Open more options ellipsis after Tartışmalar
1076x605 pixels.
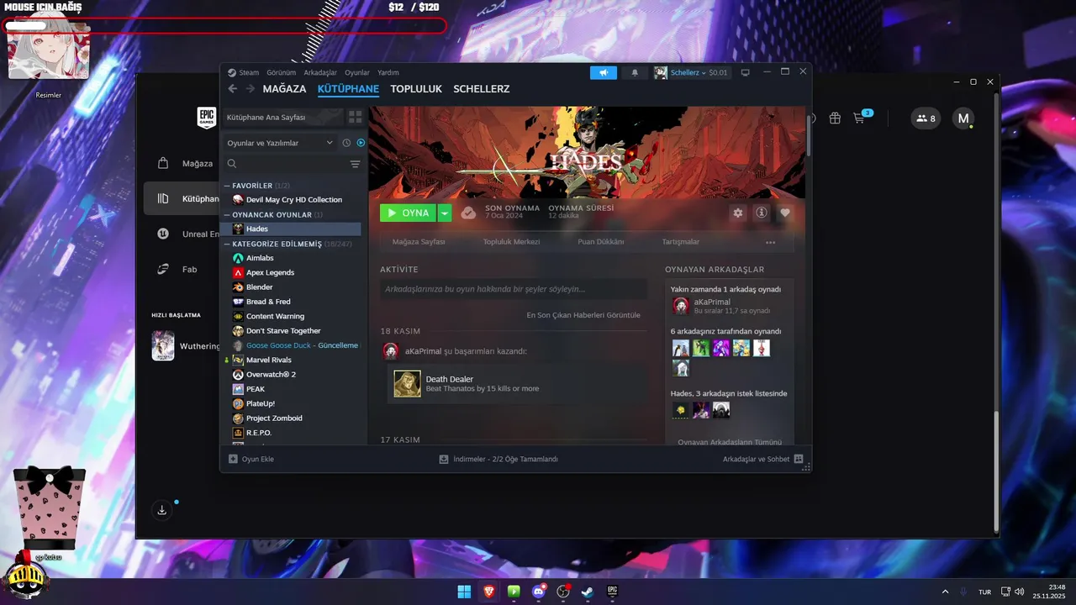pyautogui.click(x=770, y=242)
